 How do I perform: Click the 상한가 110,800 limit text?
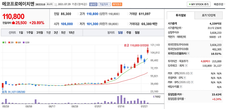coord(109,14)
